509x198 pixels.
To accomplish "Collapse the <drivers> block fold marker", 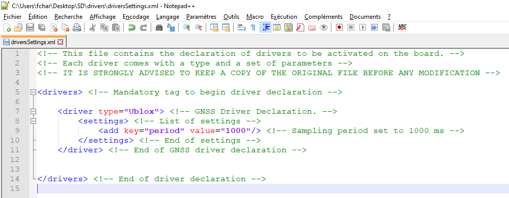I will click(x=33, y=92).
